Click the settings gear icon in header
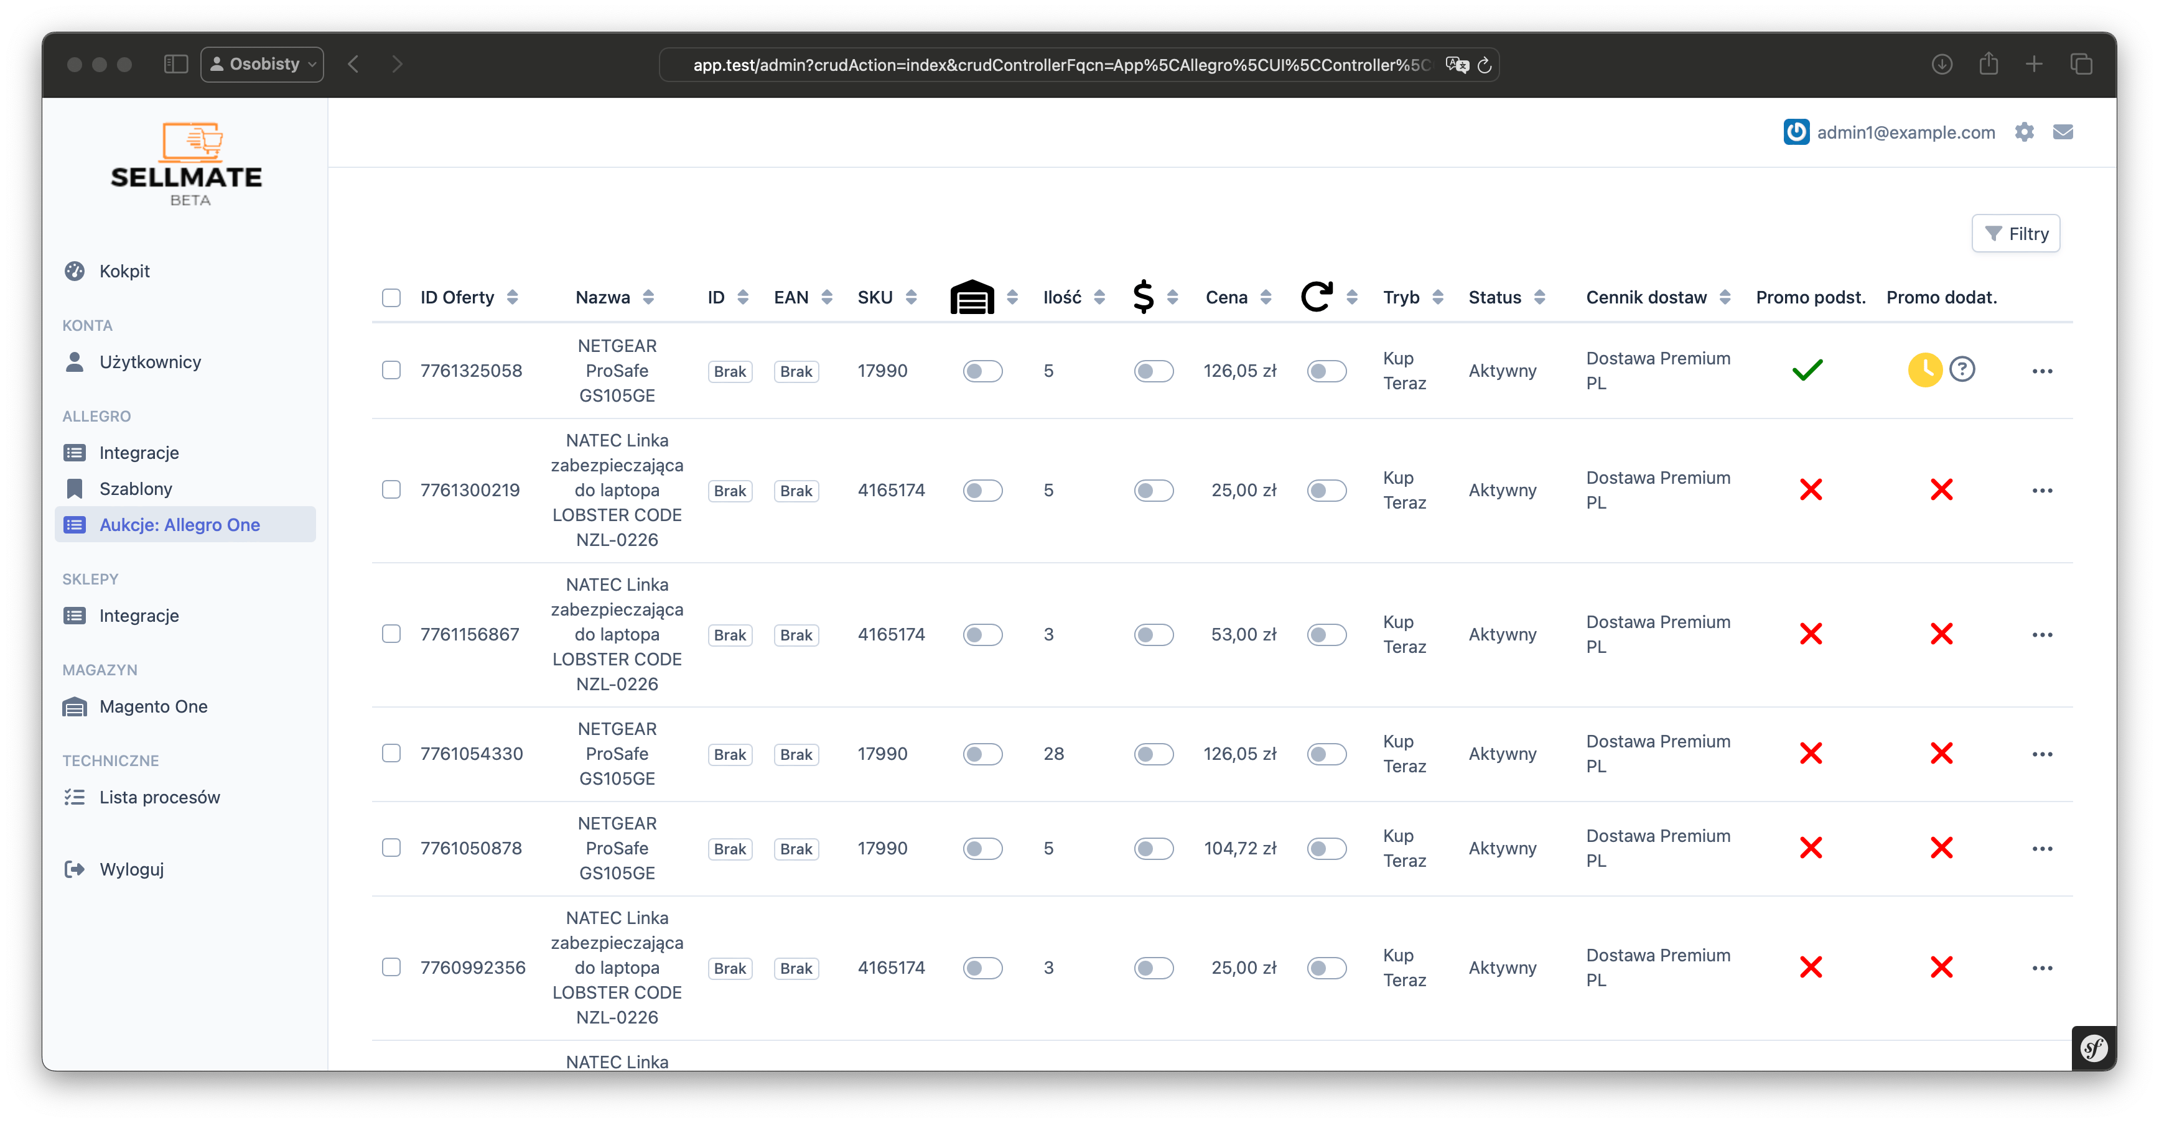Screen dimensions: 2159x1123 click(x=2024, y=132)
